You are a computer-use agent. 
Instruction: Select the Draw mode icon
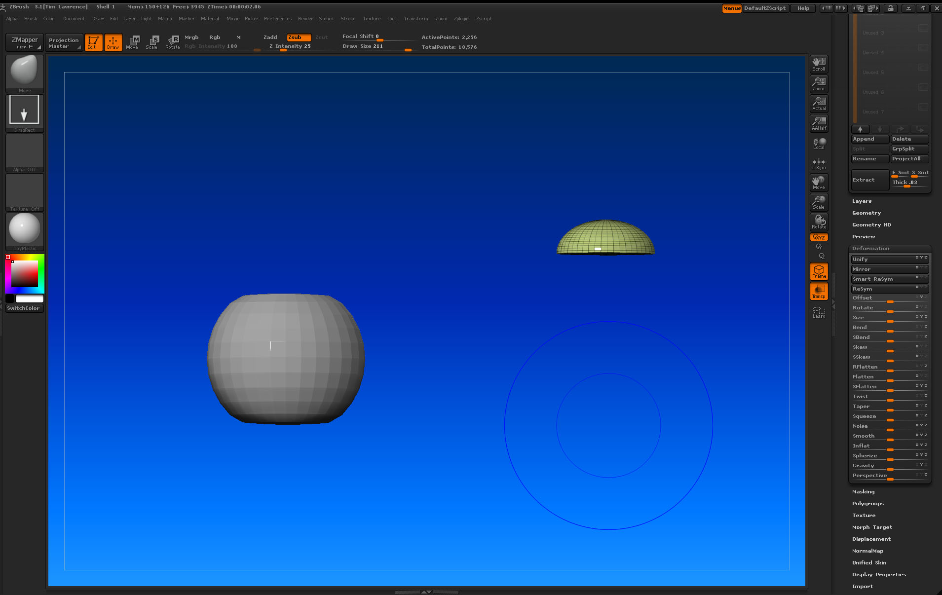[113, 42]
